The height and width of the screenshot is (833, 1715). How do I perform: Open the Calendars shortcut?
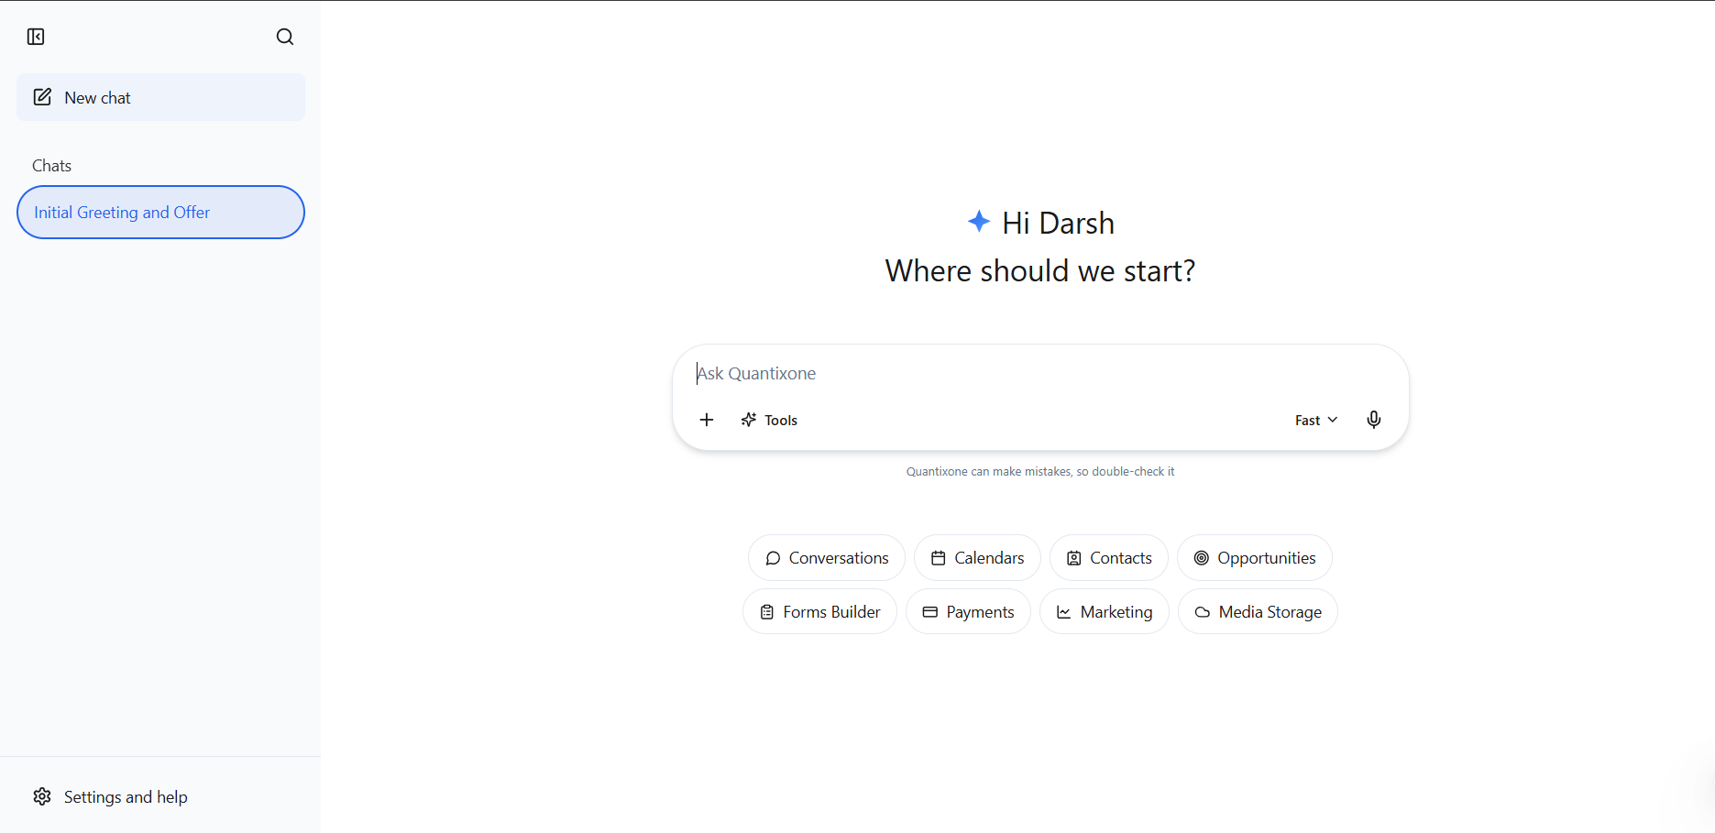976,557
